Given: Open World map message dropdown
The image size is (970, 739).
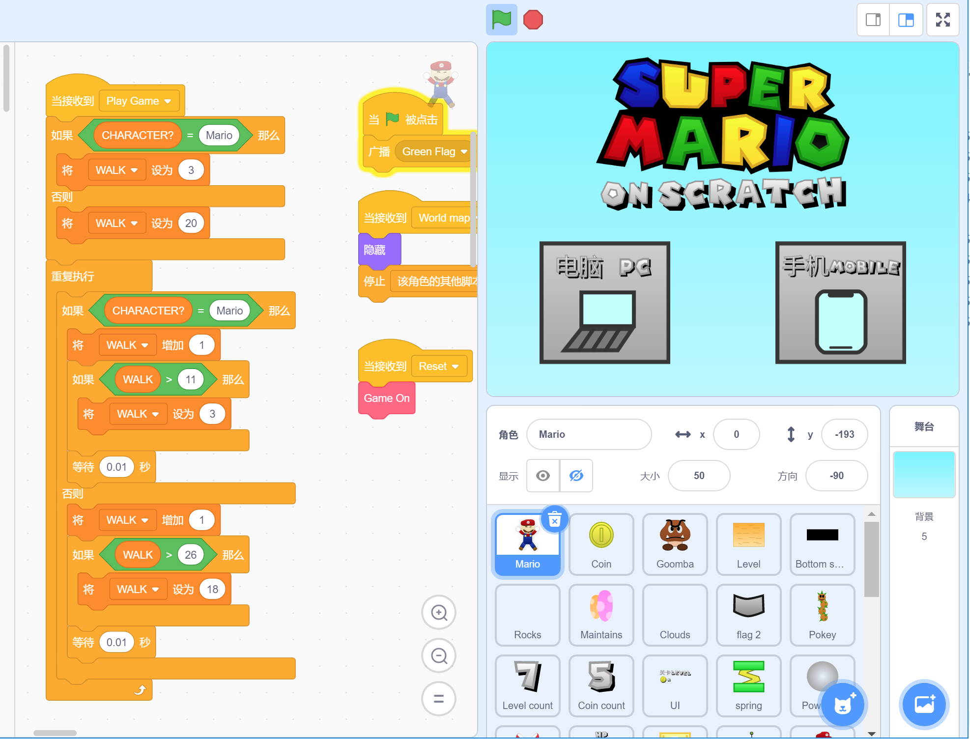Looking at the screenshot, I should click(x=445, y=218).
